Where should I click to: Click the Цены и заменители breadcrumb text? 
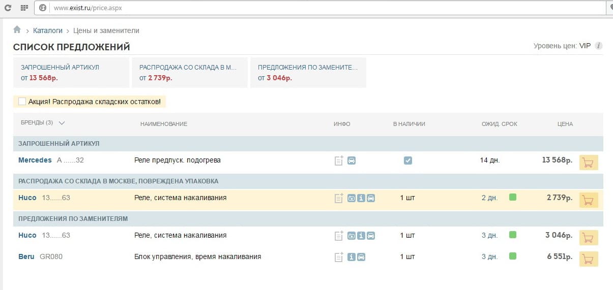click(x=106, y=30)
